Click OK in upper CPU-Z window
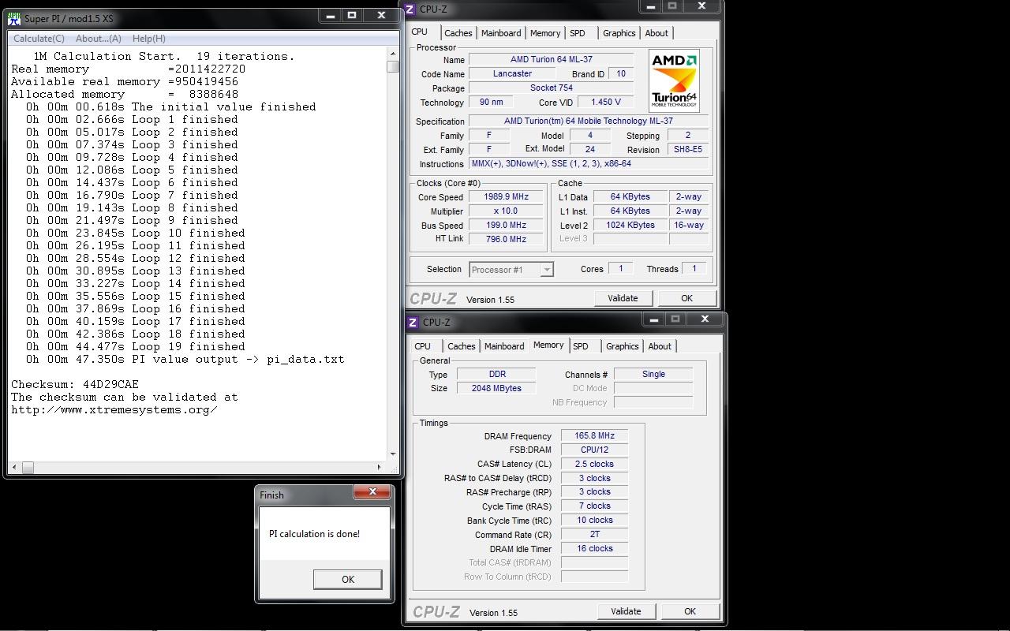This screenshot has height=631, width=1010. tap(686, 298)
